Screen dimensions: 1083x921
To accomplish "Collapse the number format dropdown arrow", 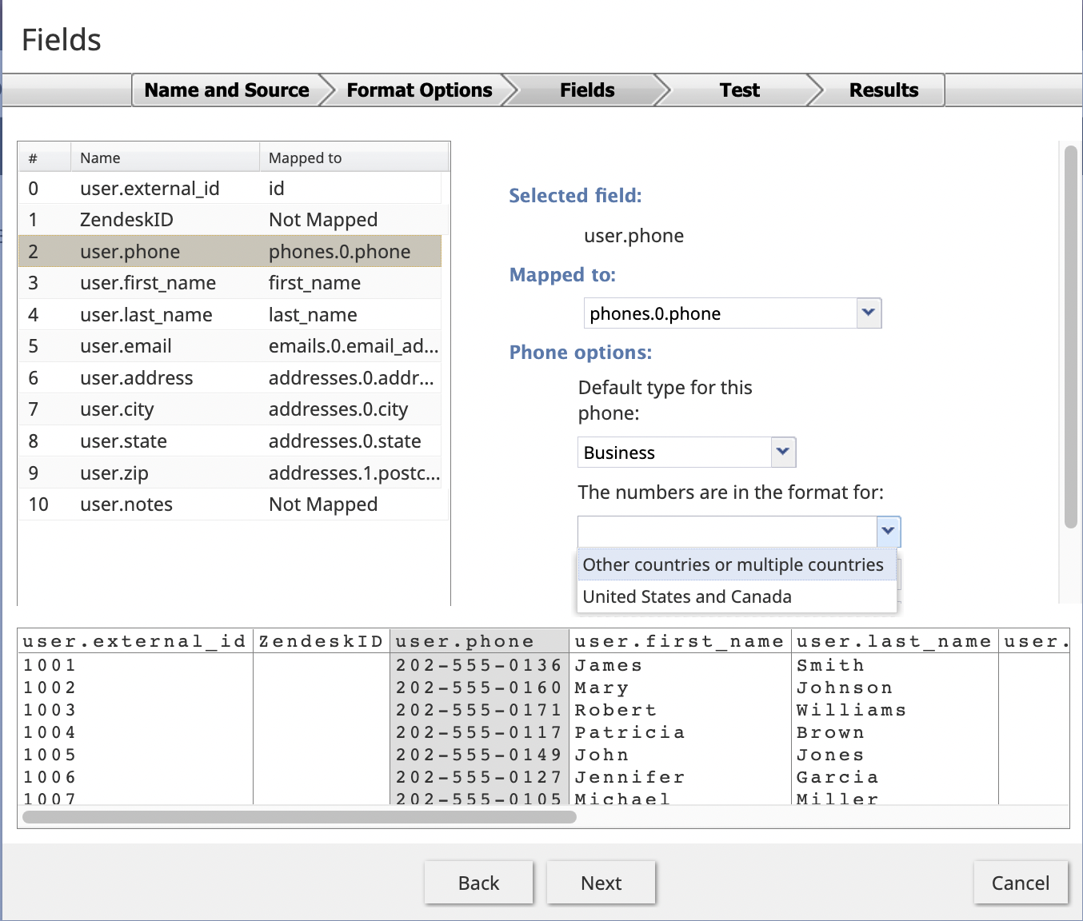I will click(888, 531).
